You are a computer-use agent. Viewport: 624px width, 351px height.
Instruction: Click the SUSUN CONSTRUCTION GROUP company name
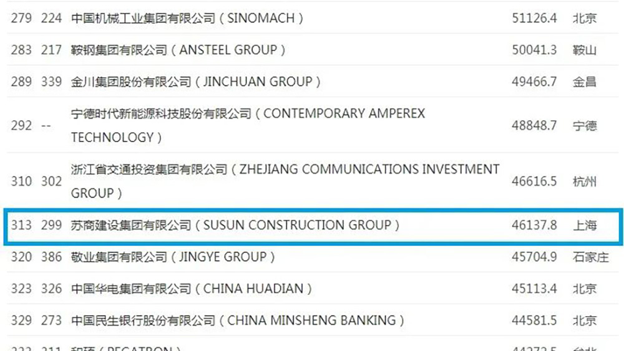pos(235,225)
